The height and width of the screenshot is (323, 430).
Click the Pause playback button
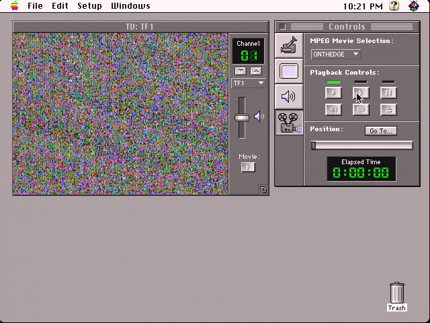tap(388, 93)
